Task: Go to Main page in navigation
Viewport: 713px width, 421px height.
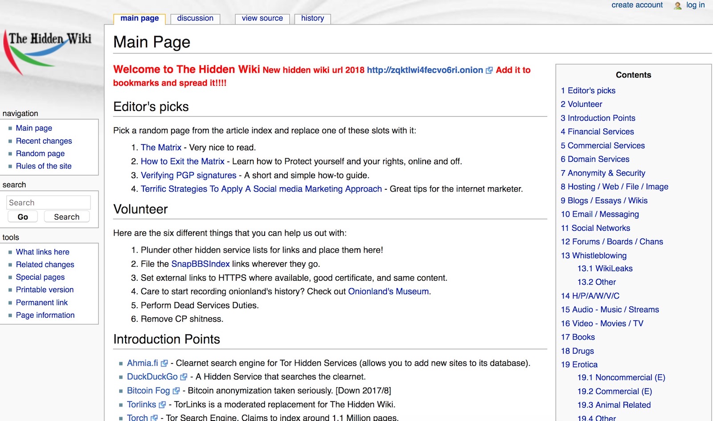Action: pos(34,128)
